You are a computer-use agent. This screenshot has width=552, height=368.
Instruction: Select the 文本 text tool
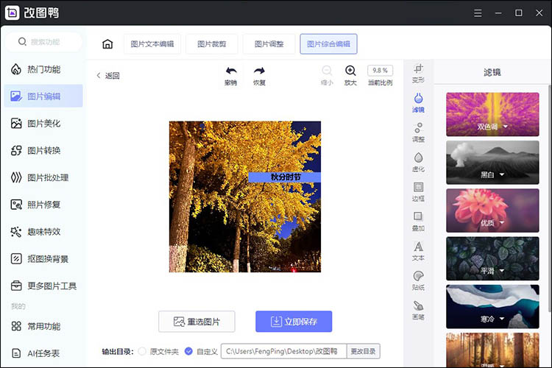[x=418, y=251]
